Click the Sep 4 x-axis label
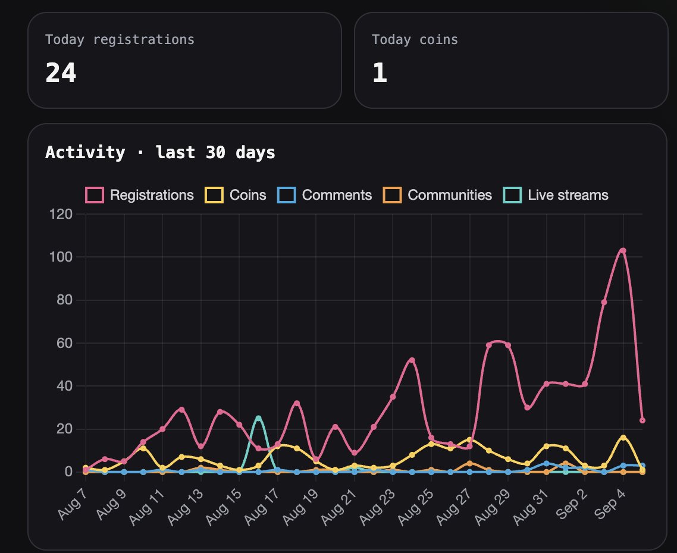The image size is (677, 553). pos(610,504)
